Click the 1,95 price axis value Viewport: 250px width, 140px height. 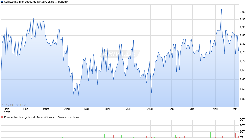tap(243, 20)
